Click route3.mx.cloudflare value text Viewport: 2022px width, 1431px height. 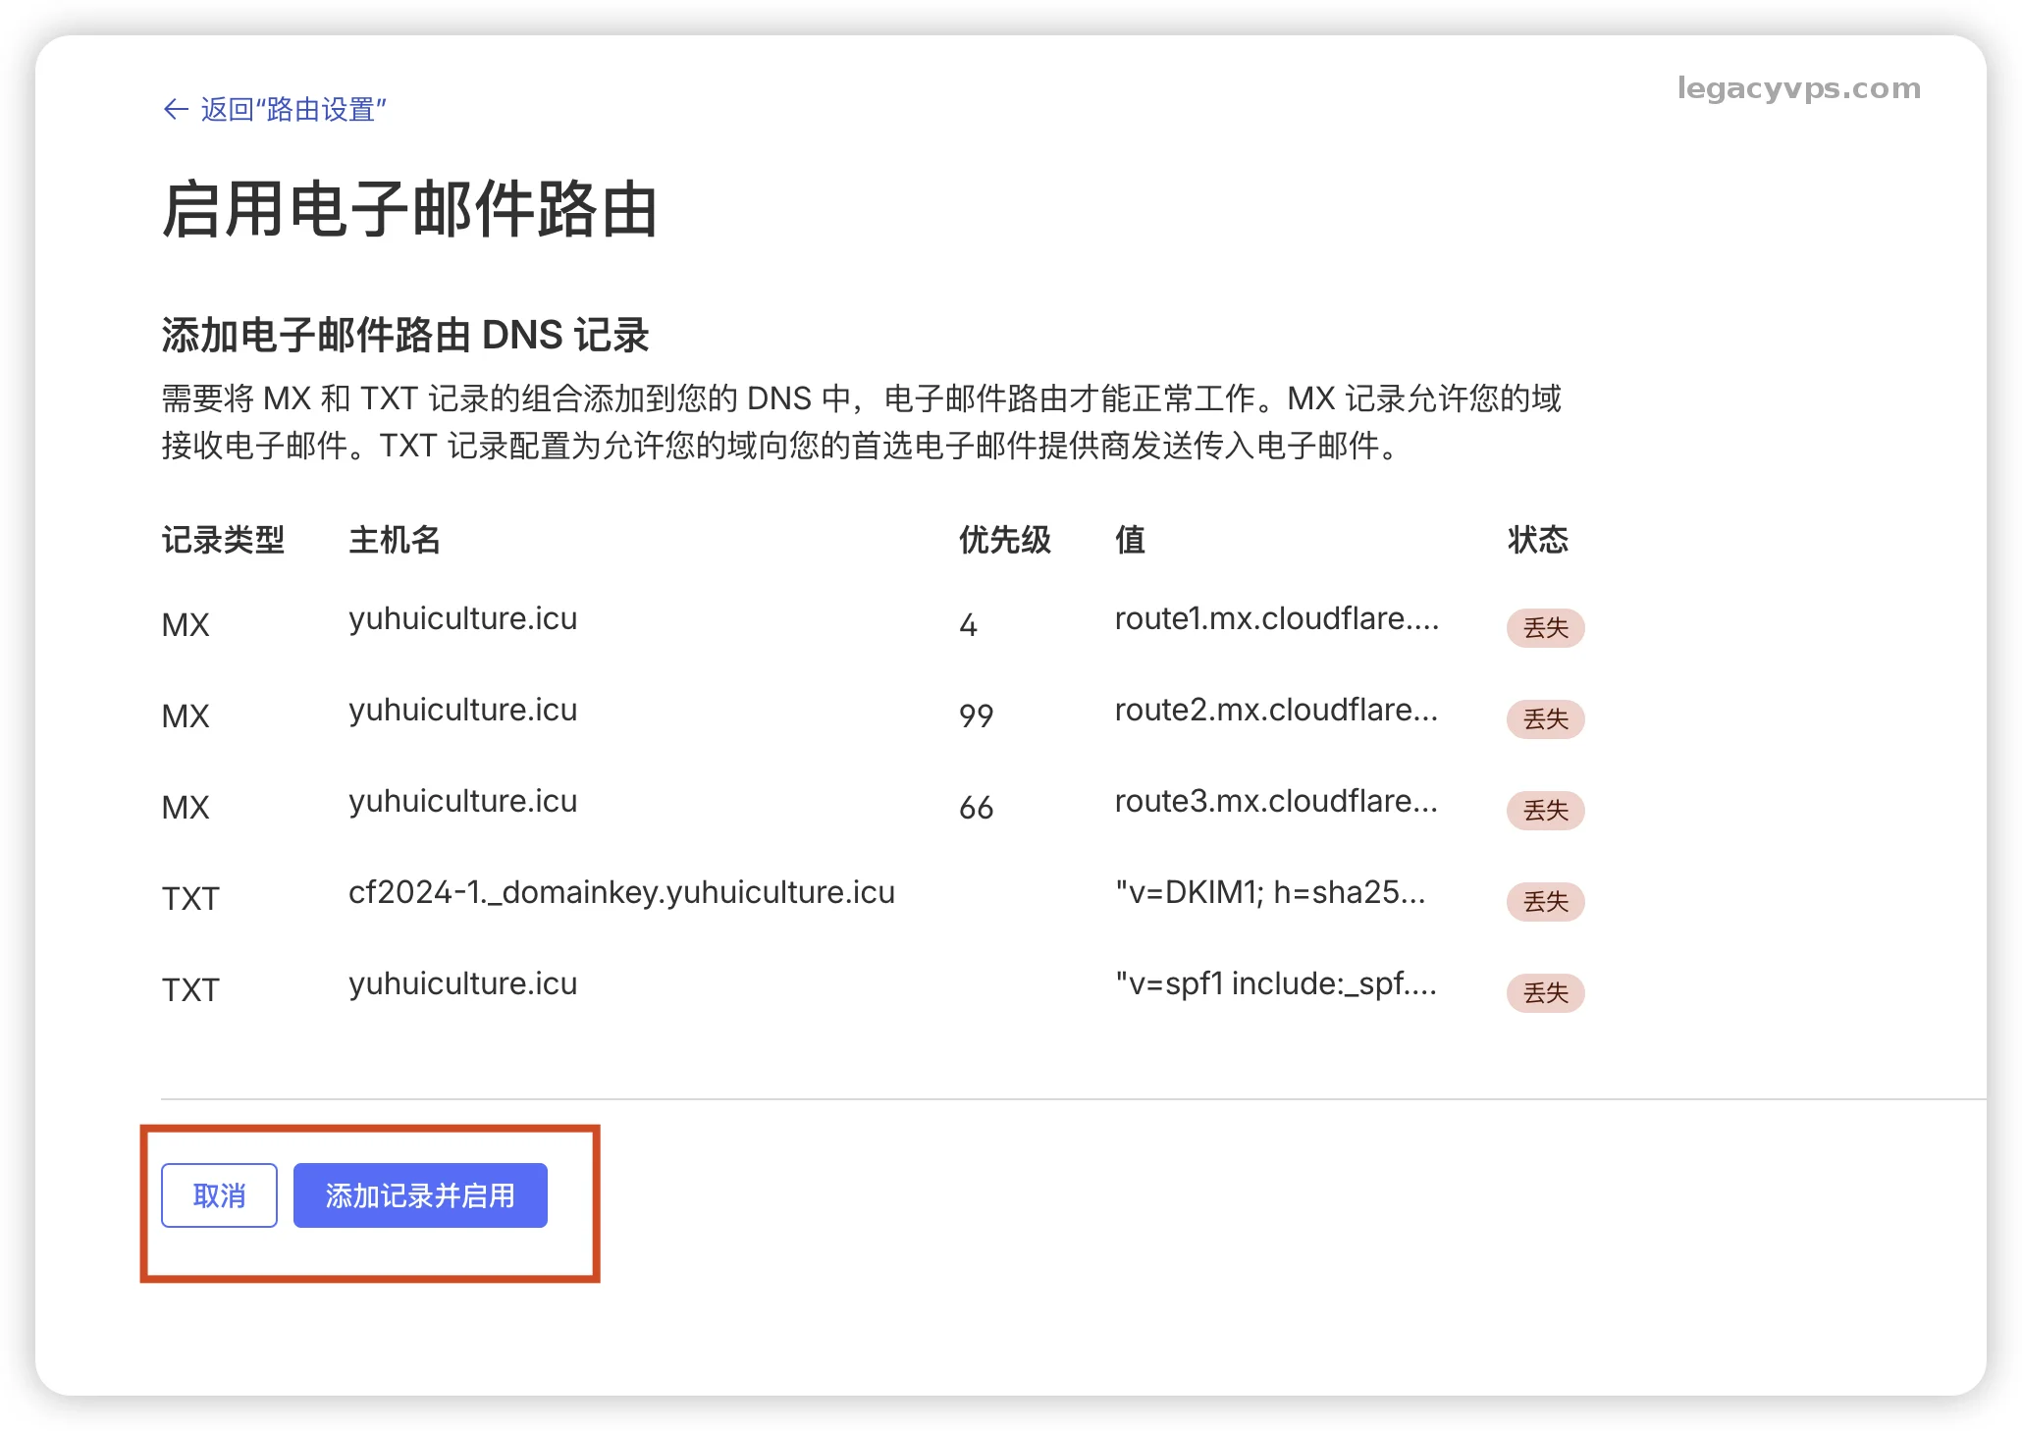click(x=1276, y=801)
